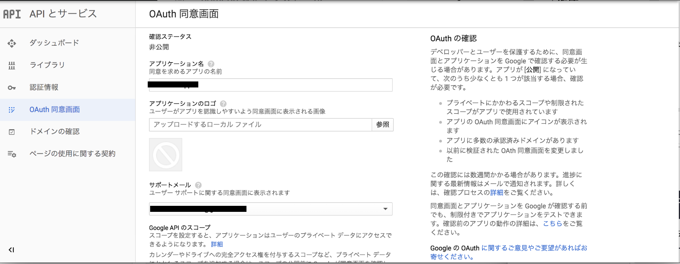
Task: Click the OAuth の確認 heading
Action: pos(454,39)
